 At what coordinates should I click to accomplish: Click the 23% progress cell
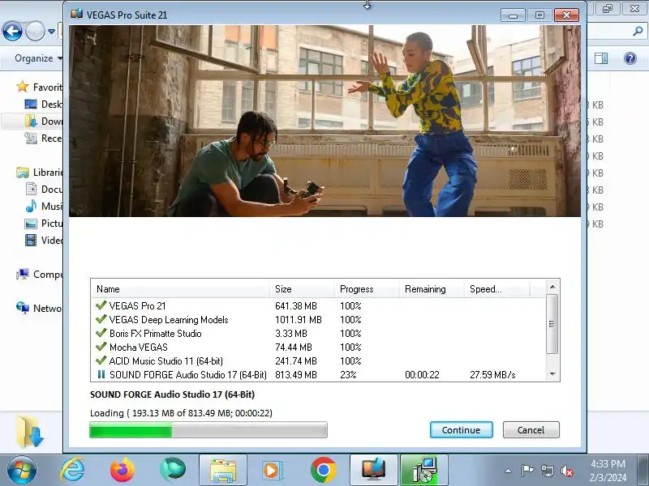(x=348, y=375)
